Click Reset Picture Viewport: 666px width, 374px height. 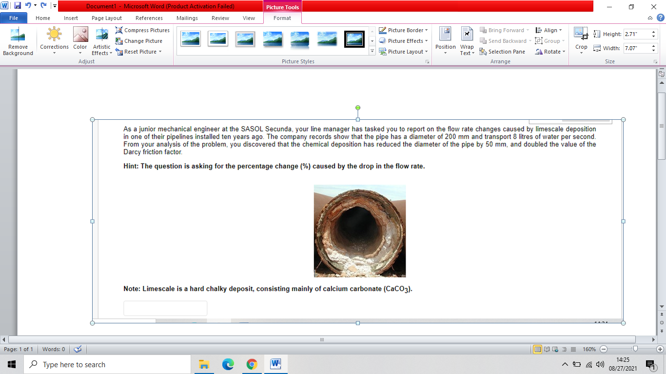point(138,52)
